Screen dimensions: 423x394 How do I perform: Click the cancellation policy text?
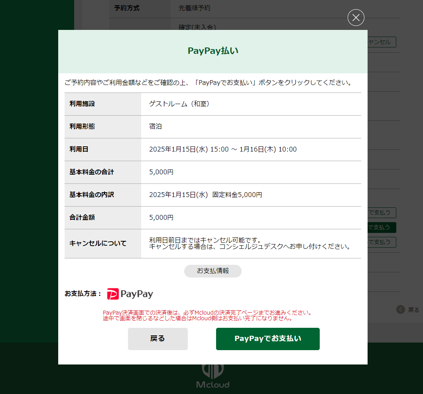[250, 243]
